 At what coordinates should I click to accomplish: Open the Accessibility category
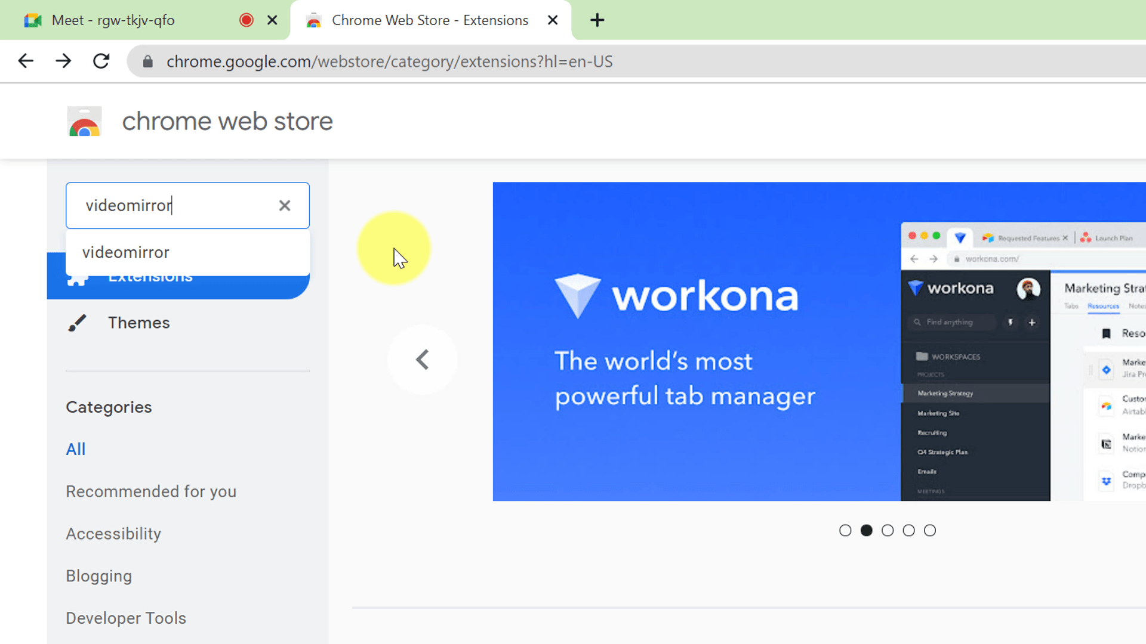(113, 534)
